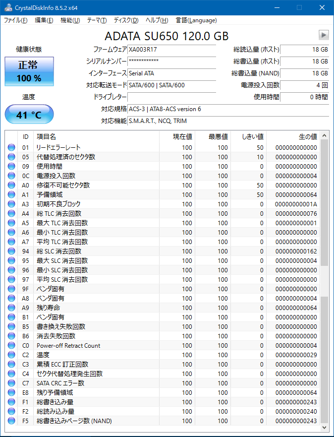This screenshot has width=334, height=437.
Task: Click the 対応転送モード SATA/600 field
Action: pos(172,85)
